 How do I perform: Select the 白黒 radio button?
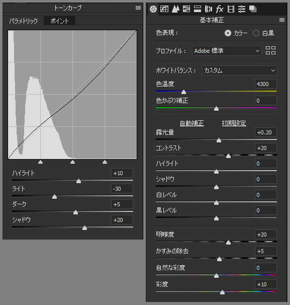[256, 33]
